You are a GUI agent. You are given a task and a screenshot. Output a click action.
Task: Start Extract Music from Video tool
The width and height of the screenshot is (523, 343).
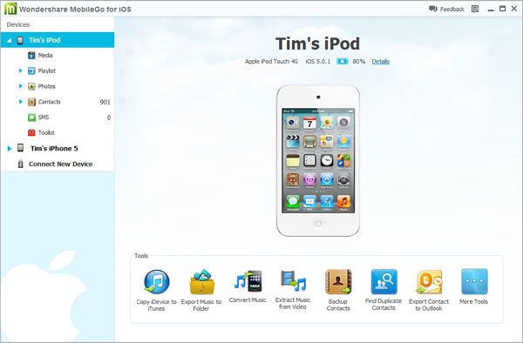(293, 290)
